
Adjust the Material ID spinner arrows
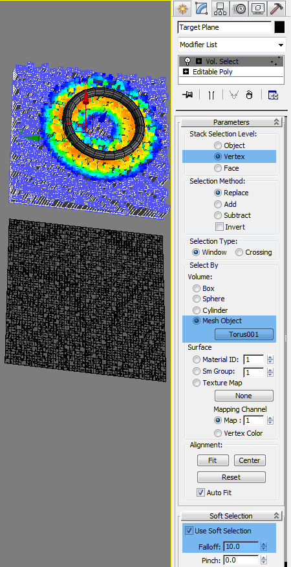[270, 360]
